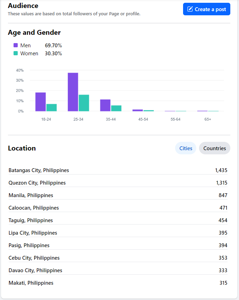The image size is (239, 300).
Task: Click the Makati, Philippines location entry
Action: pos(31,283)
